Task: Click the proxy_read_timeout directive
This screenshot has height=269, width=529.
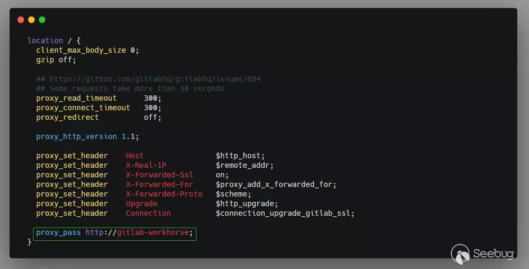Action: [76, 98]
